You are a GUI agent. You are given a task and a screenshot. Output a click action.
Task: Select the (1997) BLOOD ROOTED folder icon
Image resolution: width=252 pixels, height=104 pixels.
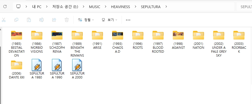point(158,35)
